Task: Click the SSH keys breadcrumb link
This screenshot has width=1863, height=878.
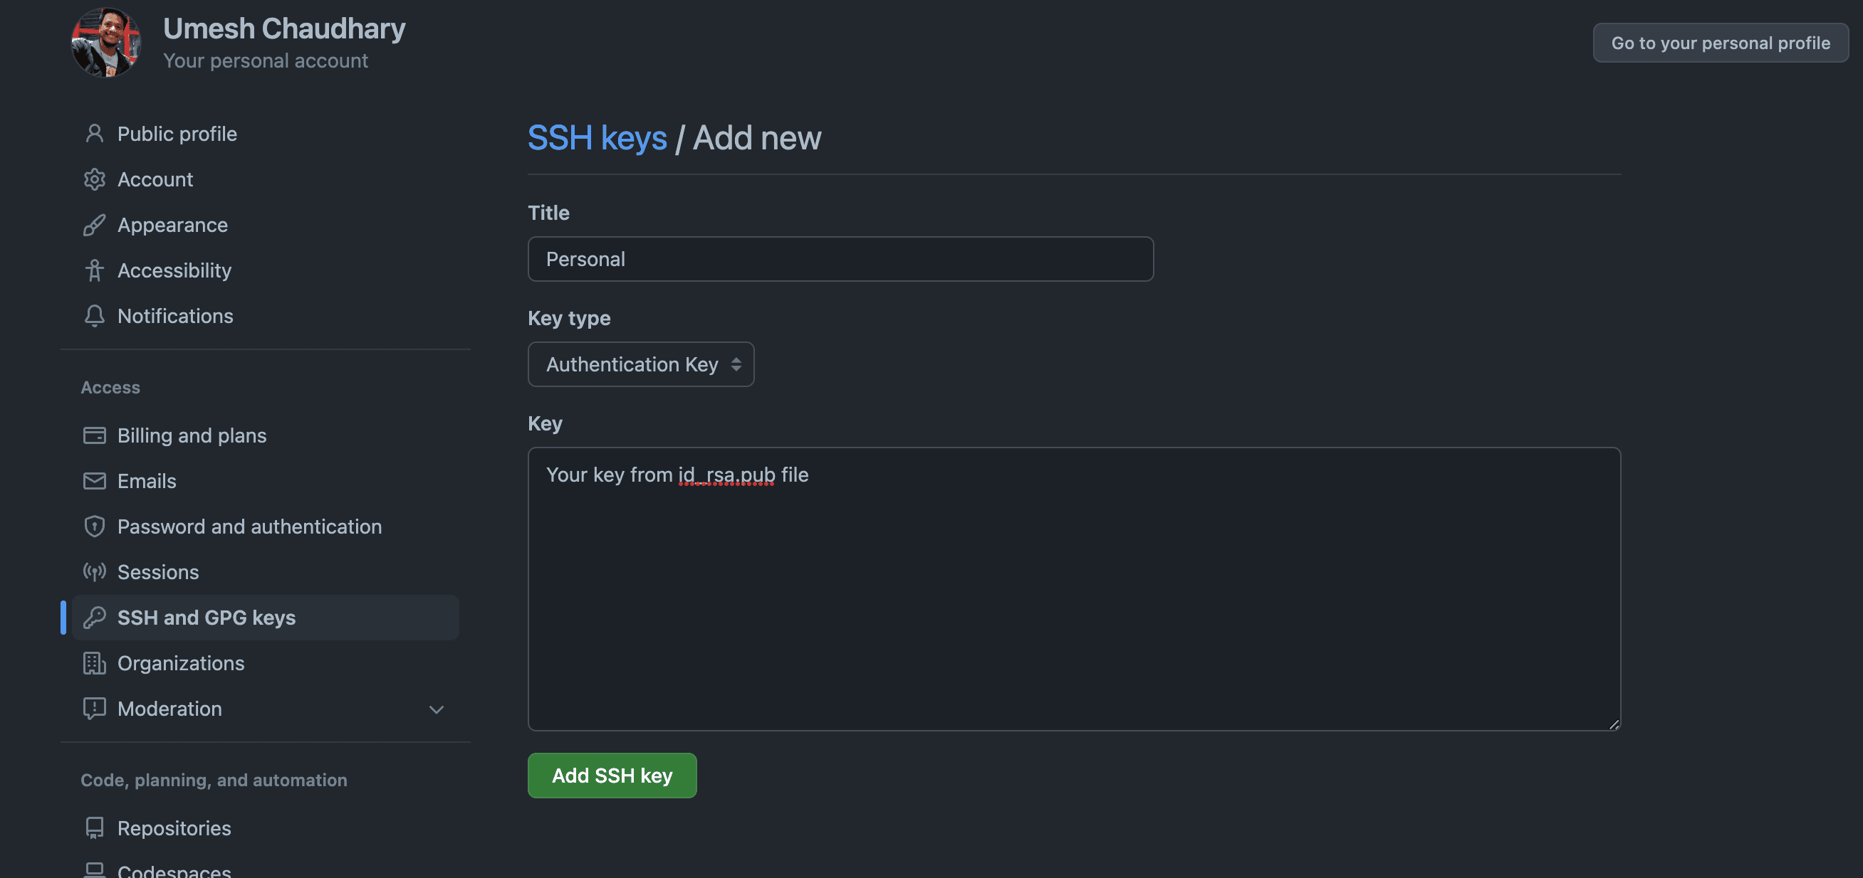Action: coord(597,137)
